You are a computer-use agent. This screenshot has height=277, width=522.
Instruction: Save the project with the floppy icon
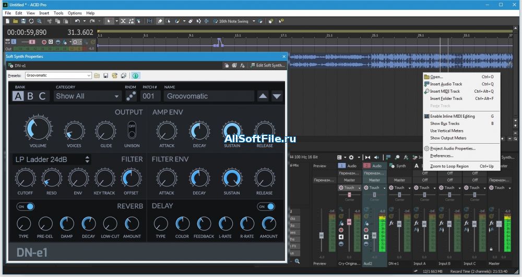tap(23, 21)
